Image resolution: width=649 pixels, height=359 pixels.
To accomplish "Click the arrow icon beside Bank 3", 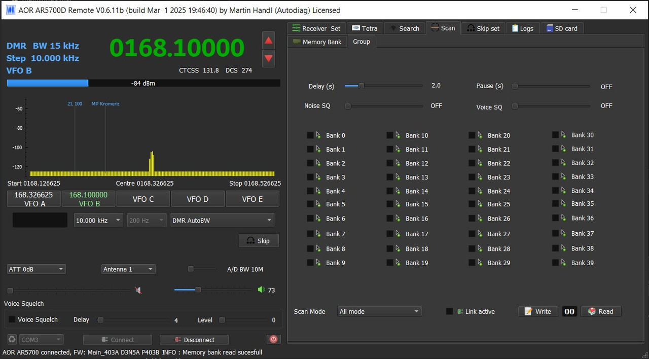I will coord(318,176).
